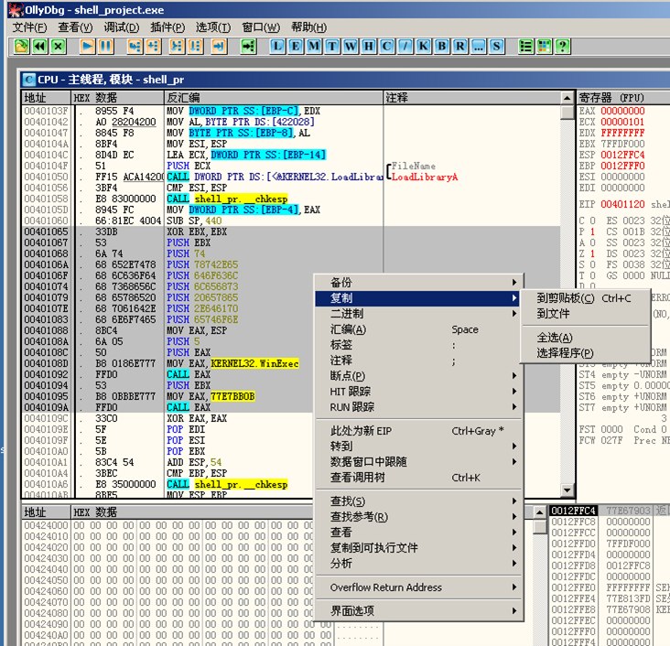Click the Close program (X) toolbar icon
The width and height of the screenshot is (670, 646).
click(x=59, y=46)
